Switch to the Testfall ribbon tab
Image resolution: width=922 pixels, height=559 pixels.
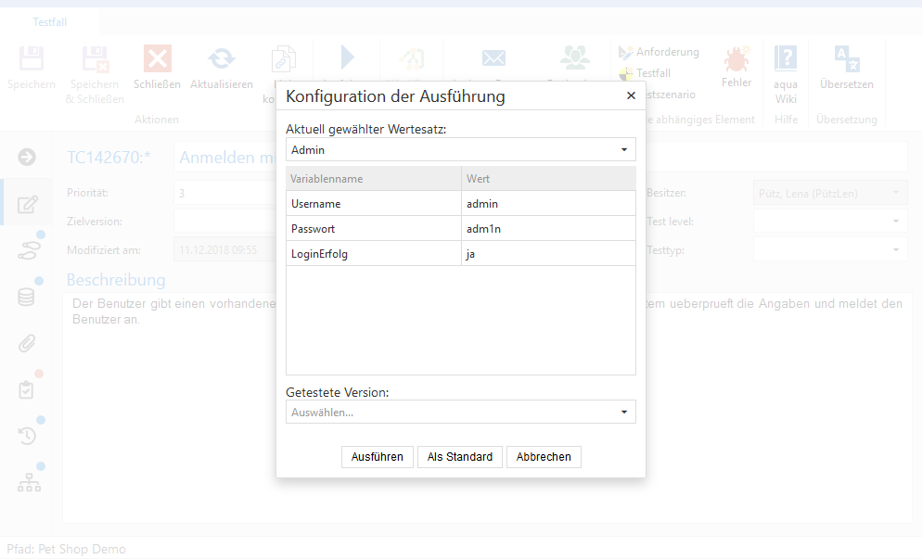49,21
